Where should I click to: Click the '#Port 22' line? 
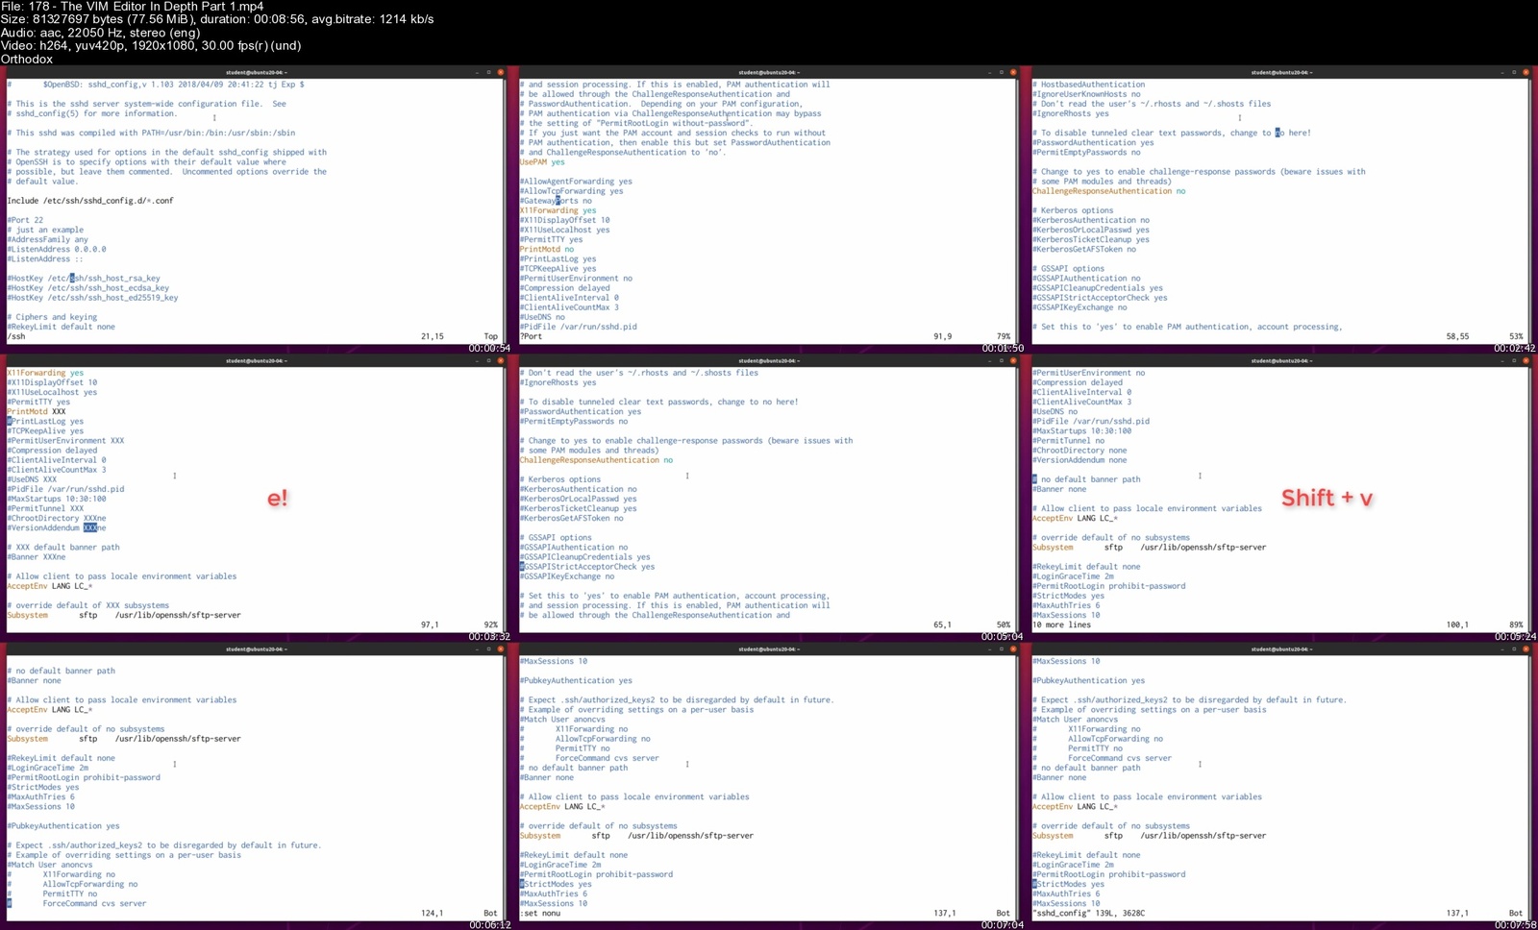click(25, 220)
